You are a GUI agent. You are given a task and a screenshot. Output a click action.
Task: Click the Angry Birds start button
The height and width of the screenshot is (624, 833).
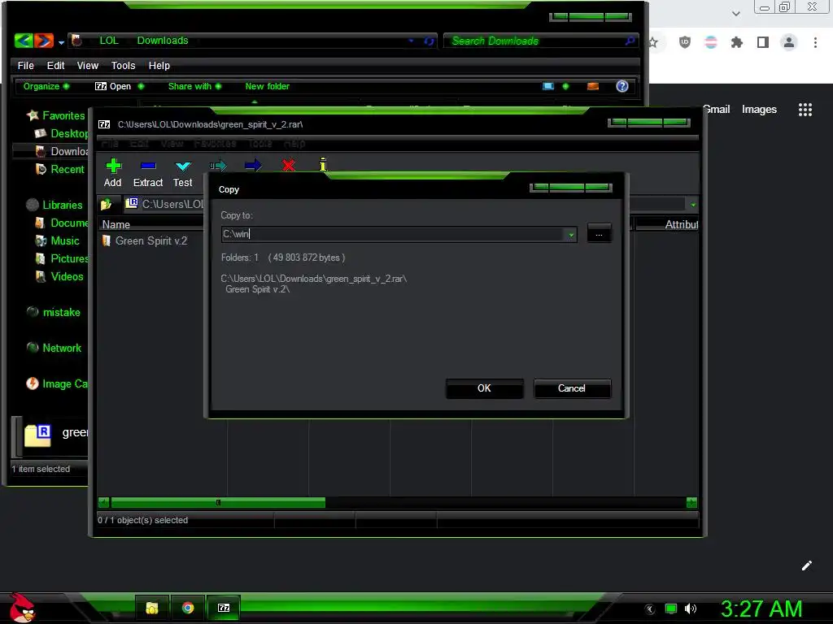(22, 608)
